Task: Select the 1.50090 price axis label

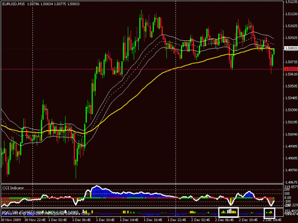Action: (x=291, y=135)
